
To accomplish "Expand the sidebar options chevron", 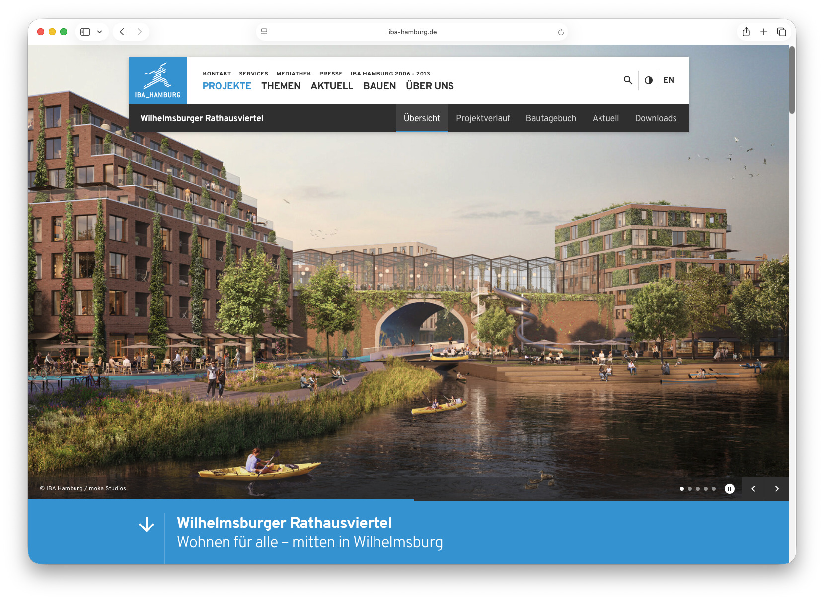I will coord(100,32).
